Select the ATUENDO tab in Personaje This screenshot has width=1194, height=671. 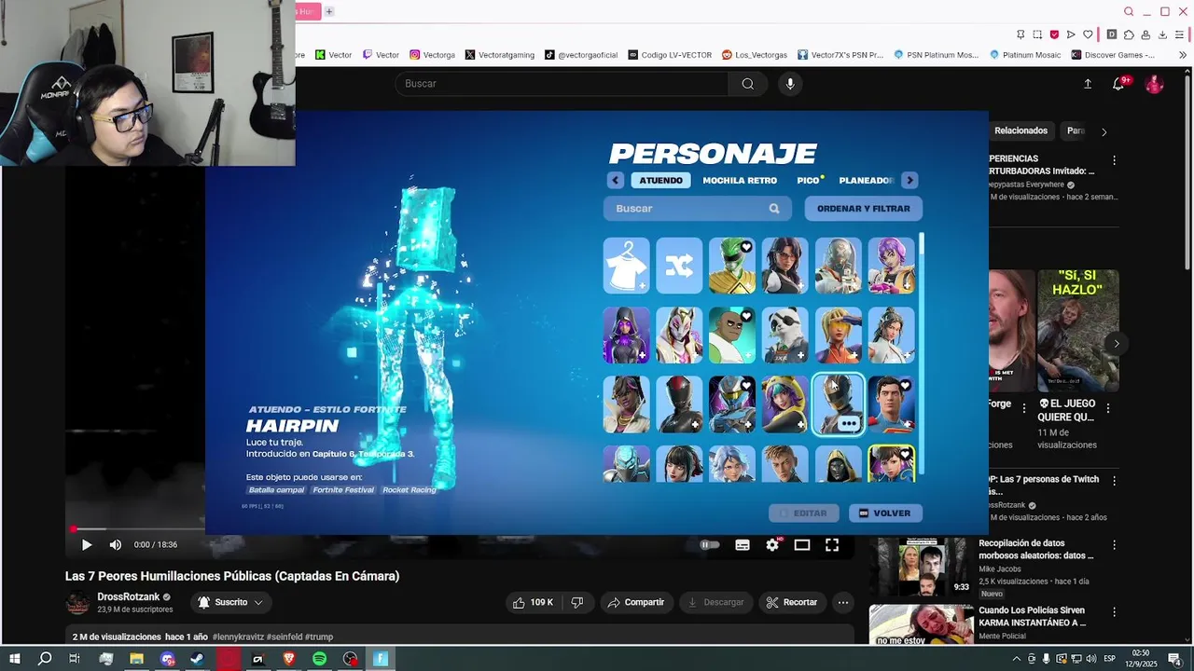click(x=661, y=181)
